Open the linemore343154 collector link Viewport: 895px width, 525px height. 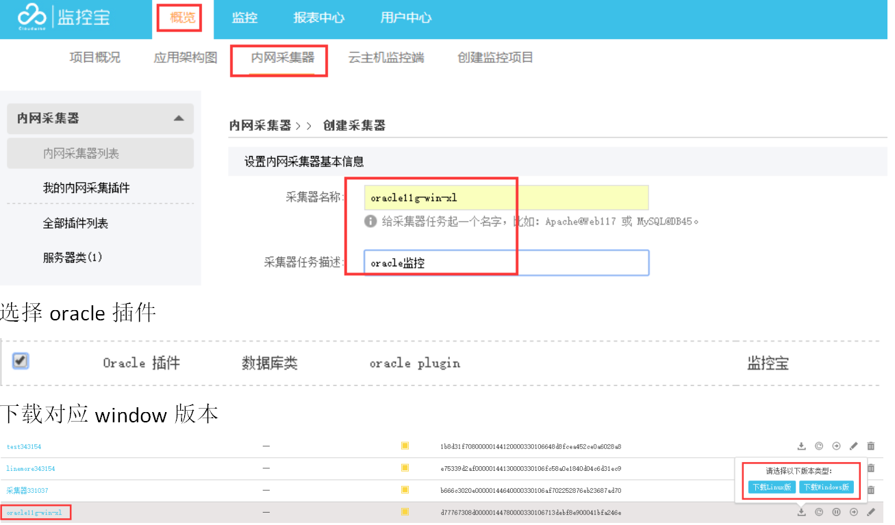click(x=31, y=468)
